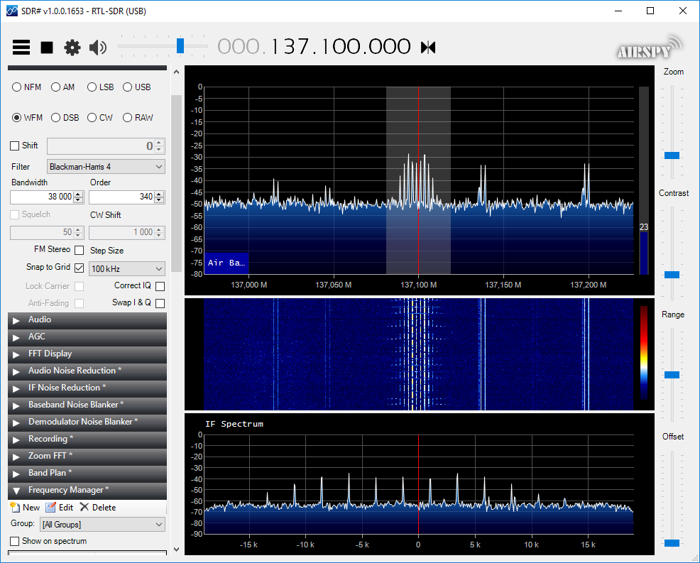Expand IF Noise Reduction panel
The width and height of the screenshot is (700, 563).
click(87, 388)
